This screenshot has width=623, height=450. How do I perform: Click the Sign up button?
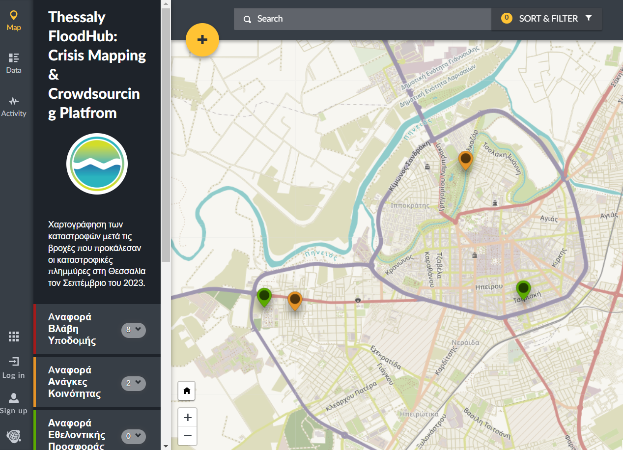coord(14,403)
